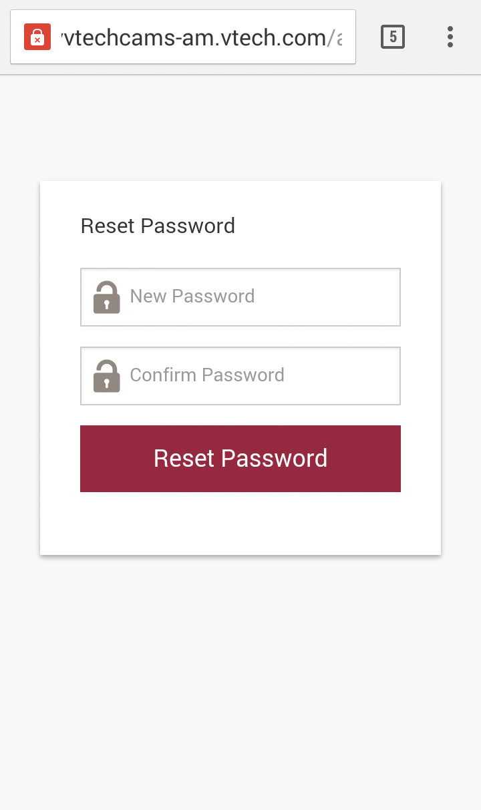Tap the "New Password" placeholder text
The height and width of the screenshot is (810, 481).
click(192, 296)
